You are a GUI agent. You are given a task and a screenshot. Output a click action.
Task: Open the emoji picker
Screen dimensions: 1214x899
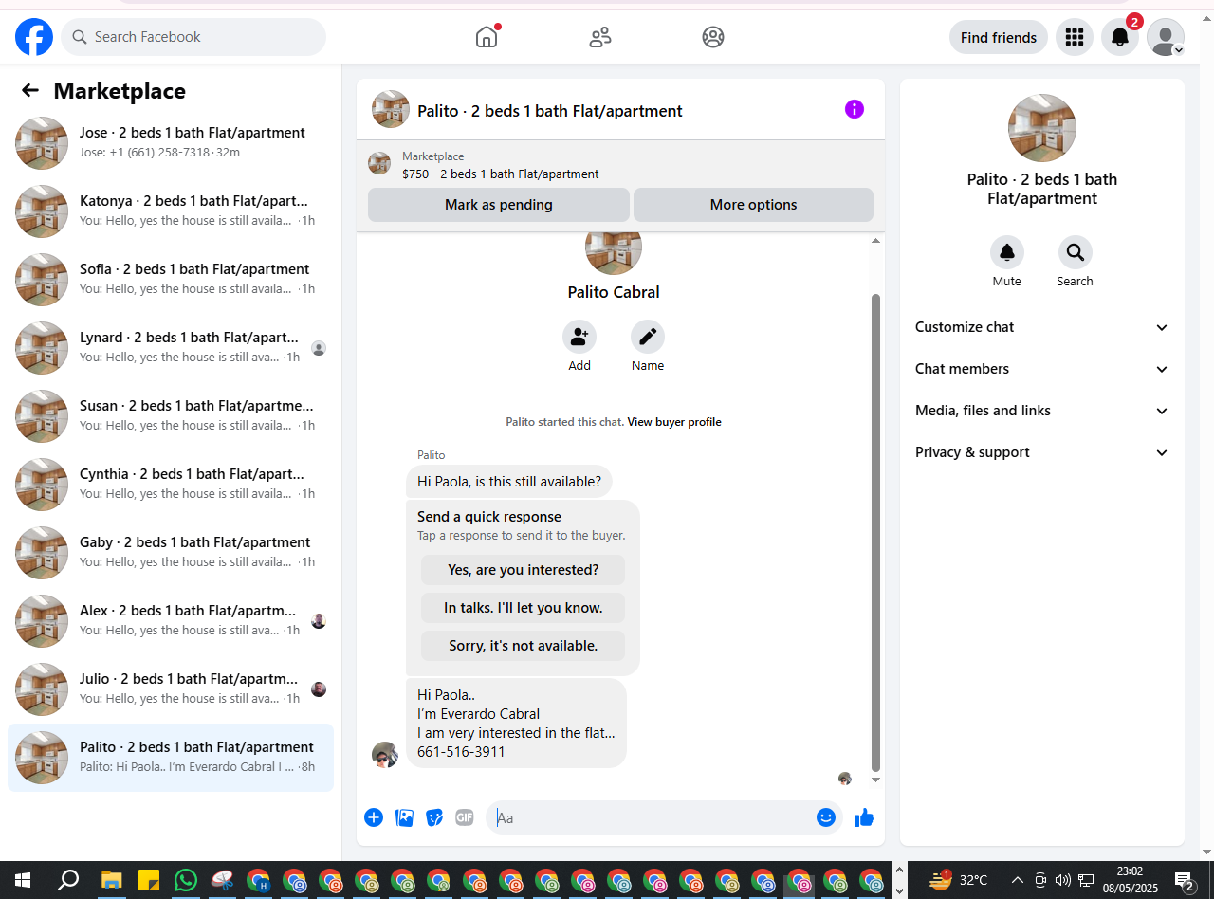point(826,817)
